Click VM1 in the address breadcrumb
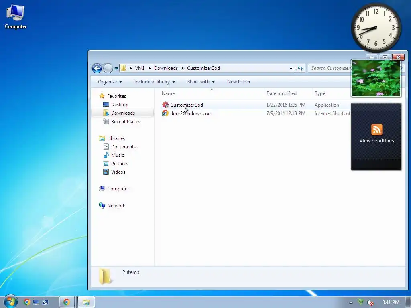 pyautogui.click(x=140, y=68)
